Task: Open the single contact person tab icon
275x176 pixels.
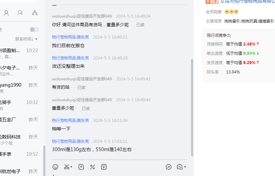Action: (x=6, y=13)
